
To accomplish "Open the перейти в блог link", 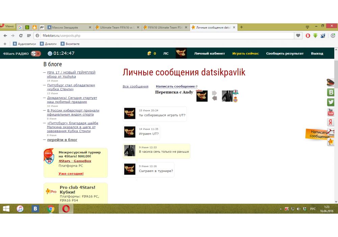I will (62, 140).
